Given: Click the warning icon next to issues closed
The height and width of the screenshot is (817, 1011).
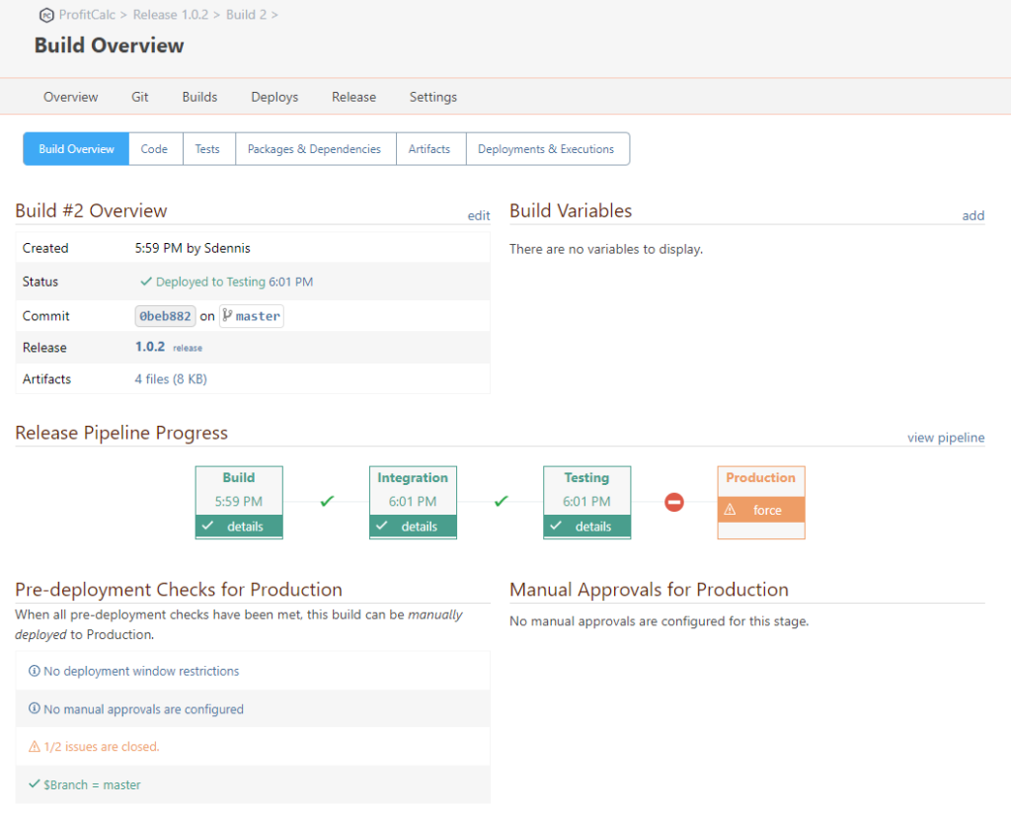Looking at the screenshot, I should 35,747.
